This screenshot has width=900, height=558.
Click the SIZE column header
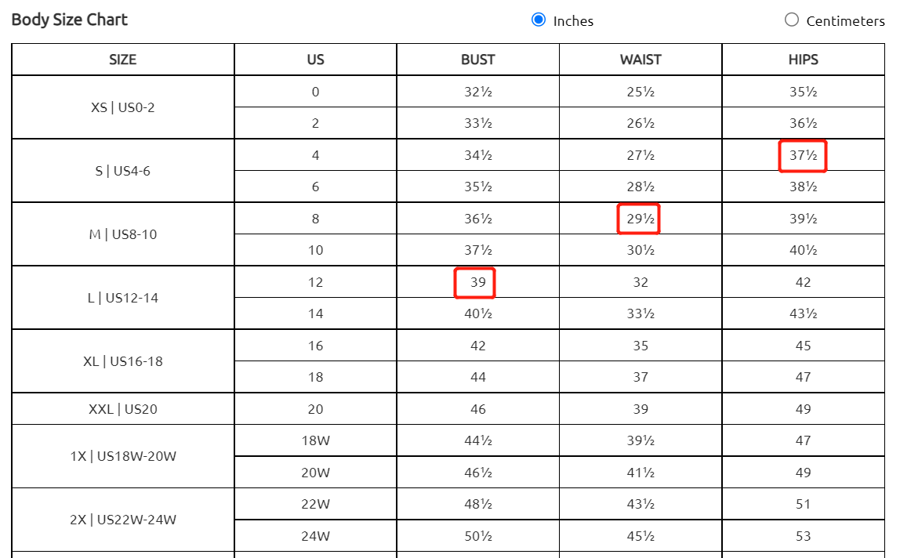pyautogui.click(x=122, y=60)
